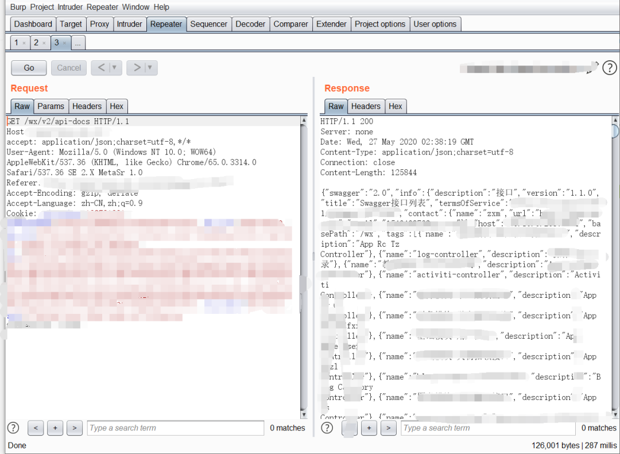Select Repeater request tab 3

(x=56, y=42)
